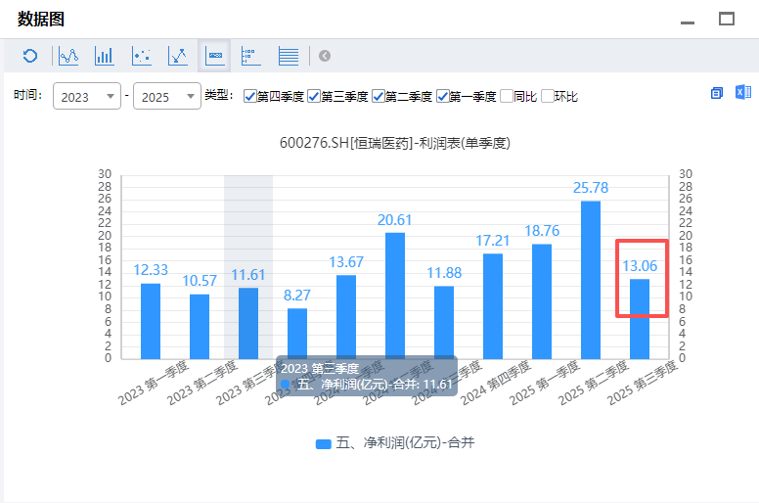
Task: Export the chart data to Excel
Action: [x=742, y=93]
